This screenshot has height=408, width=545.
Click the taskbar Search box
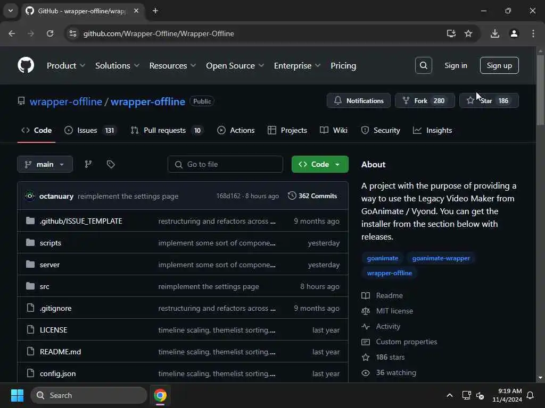pyautogui.click(x=89, y=395)
